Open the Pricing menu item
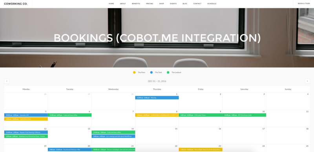The height and width of the screenshot is (152, 314). pyautogui.click(x=150, y=4)
